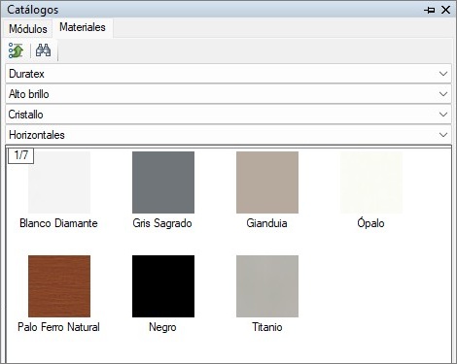Viewport: 457px width, 364px height.
Task: Close the Catálogos panel
Action: 446,10
